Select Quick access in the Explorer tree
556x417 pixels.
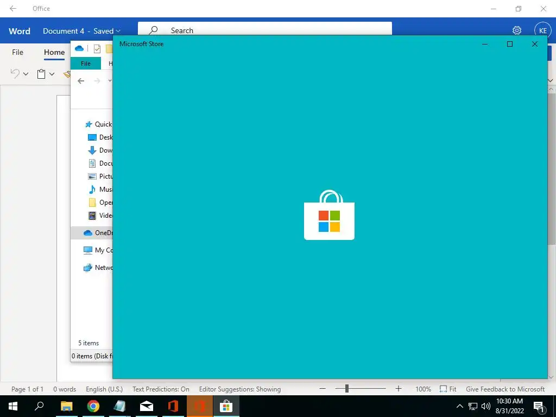click(x=98, y=124)
